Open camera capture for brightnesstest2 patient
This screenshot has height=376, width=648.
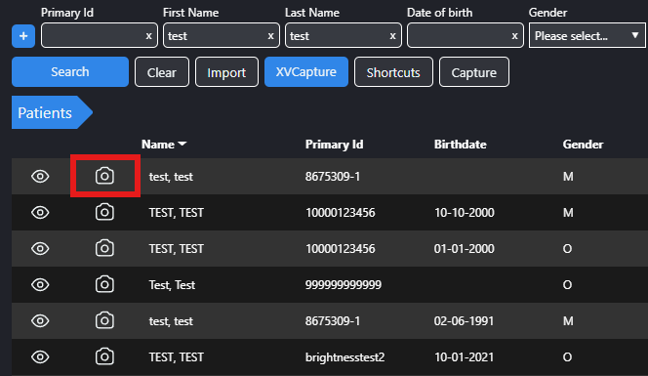[104, 356]
